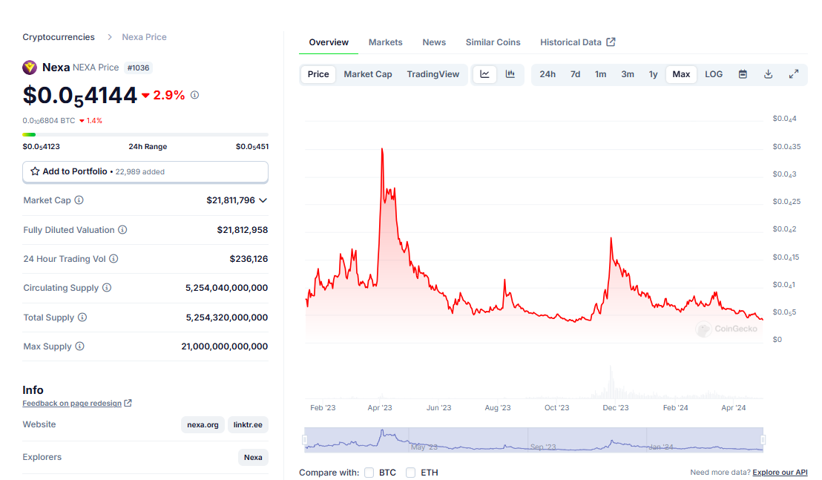Switch to candlestick chart view icon
The image size is (822, 480).
coord(510,74)
